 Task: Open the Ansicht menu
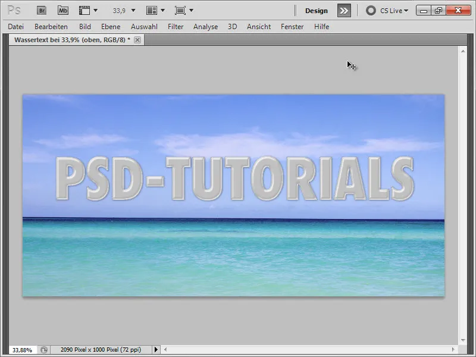click(x=259, y=27)
